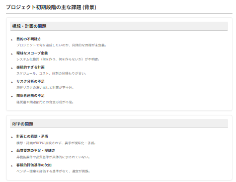
Task: Click the page title プロジェクト初期段階の主な課題
Action: 44,8
